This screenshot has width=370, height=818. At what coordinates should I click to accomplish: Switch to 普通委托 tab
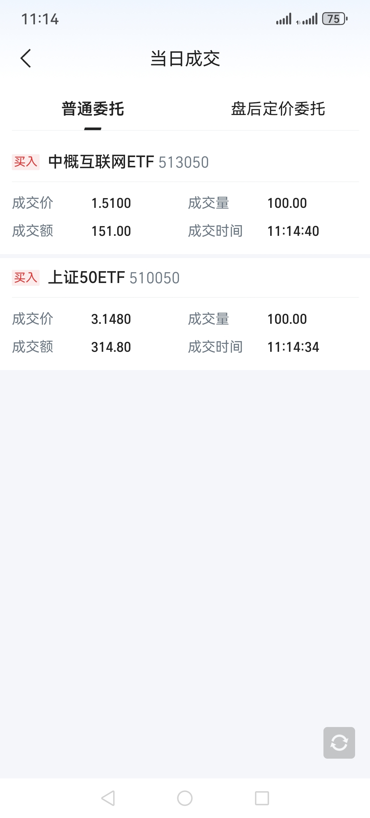point(93,109)
